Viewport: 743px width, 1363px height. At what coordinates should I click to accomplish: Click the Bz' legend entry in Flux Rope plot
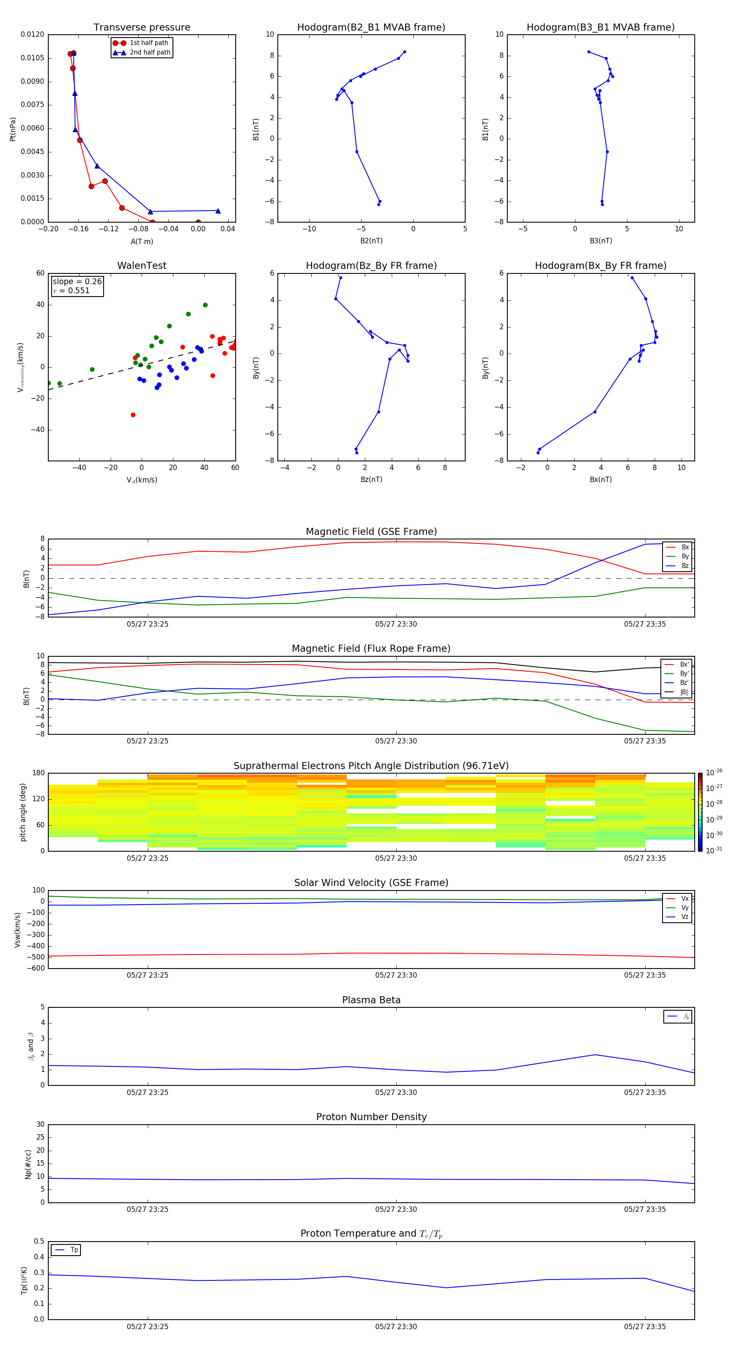pos(677,683)
